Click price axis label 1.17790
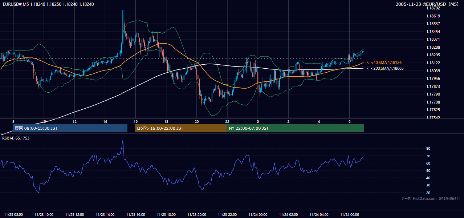This screenshot has width=464, height=218. (x=433, y=94)
